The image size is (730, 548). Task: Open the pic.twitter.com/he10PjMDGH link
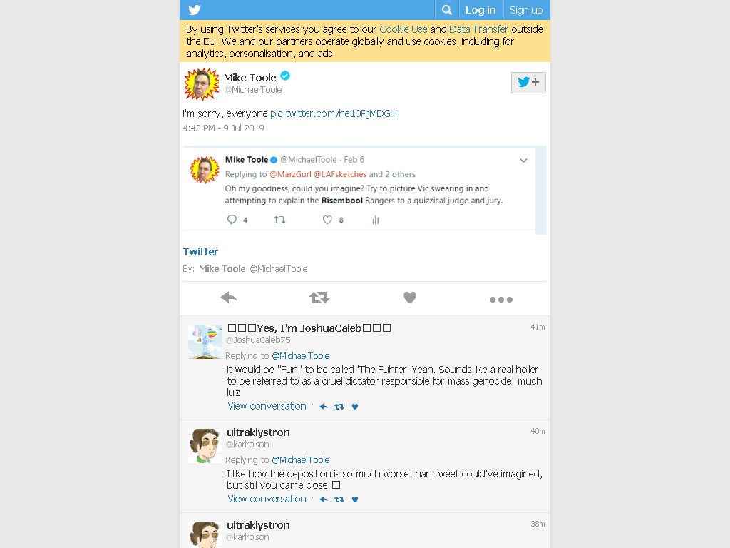coord(334,113)
